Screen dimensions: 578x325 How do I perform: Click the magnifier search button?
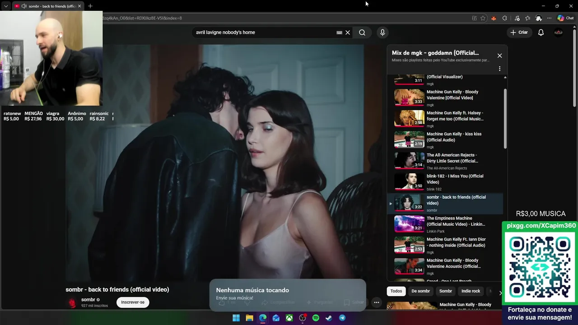click(362, 32)
